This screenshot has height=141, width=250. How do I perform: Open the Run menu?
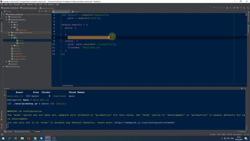36,5
